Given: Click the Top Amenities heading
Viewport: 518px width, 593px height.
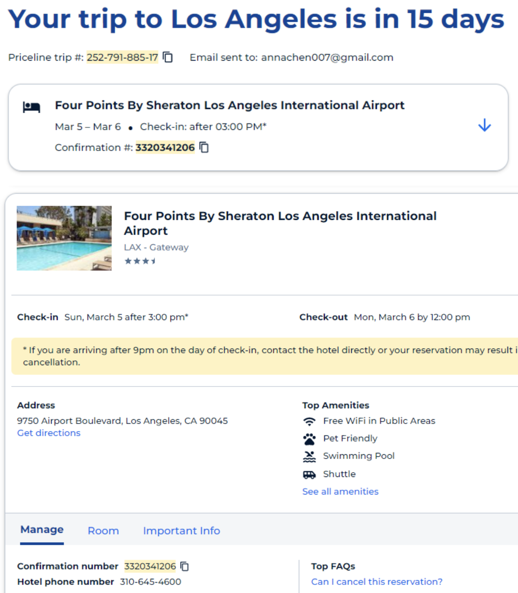Looking at the screenshot, I should click(x=336, y=405).
